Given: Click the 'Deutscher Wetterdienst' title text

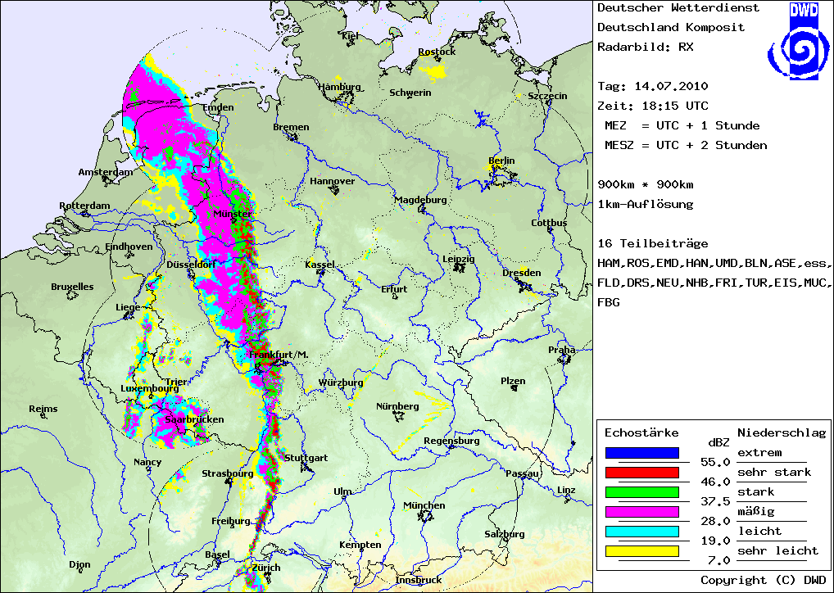Looking at the screenshot, I should tap(678, 8).
